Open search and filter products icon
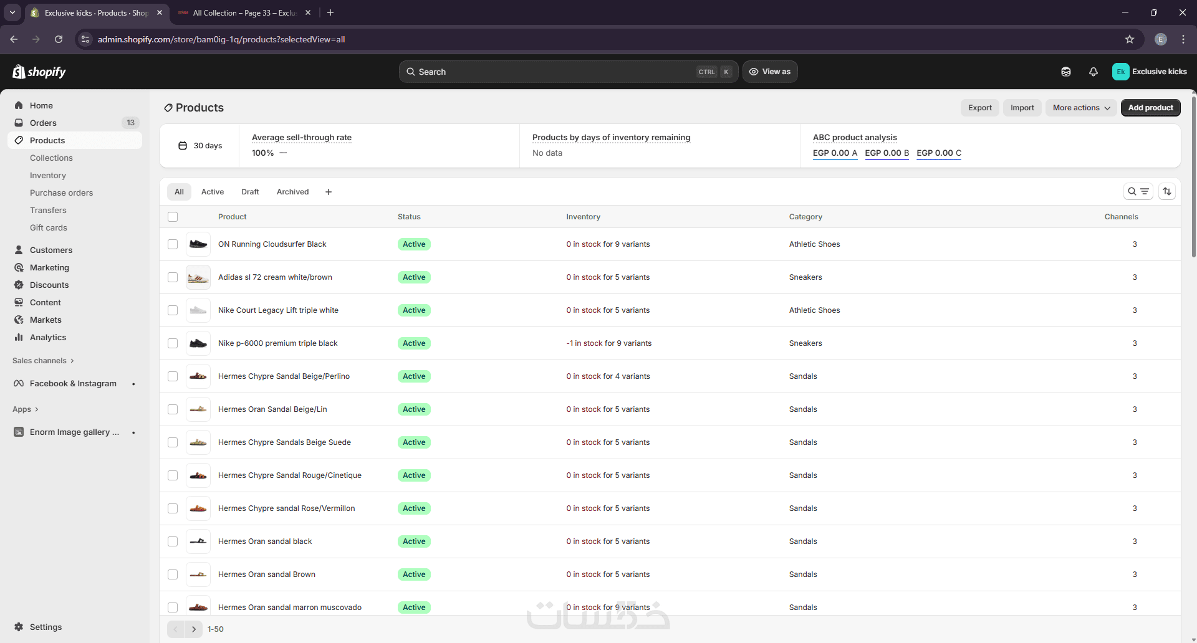Image resolution: width=1197 pixels, height=643 pixels. pos(1138,191)
